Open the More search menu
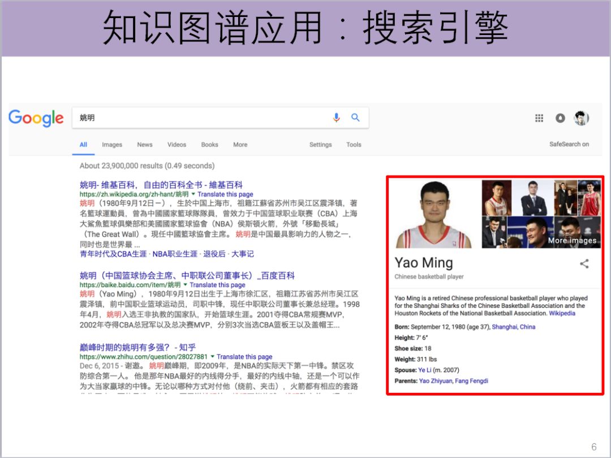611x458 pixels. tap(240, 144)
